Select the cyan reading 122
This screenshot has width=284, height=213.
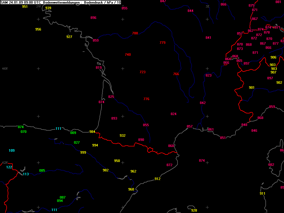point(9,167)
